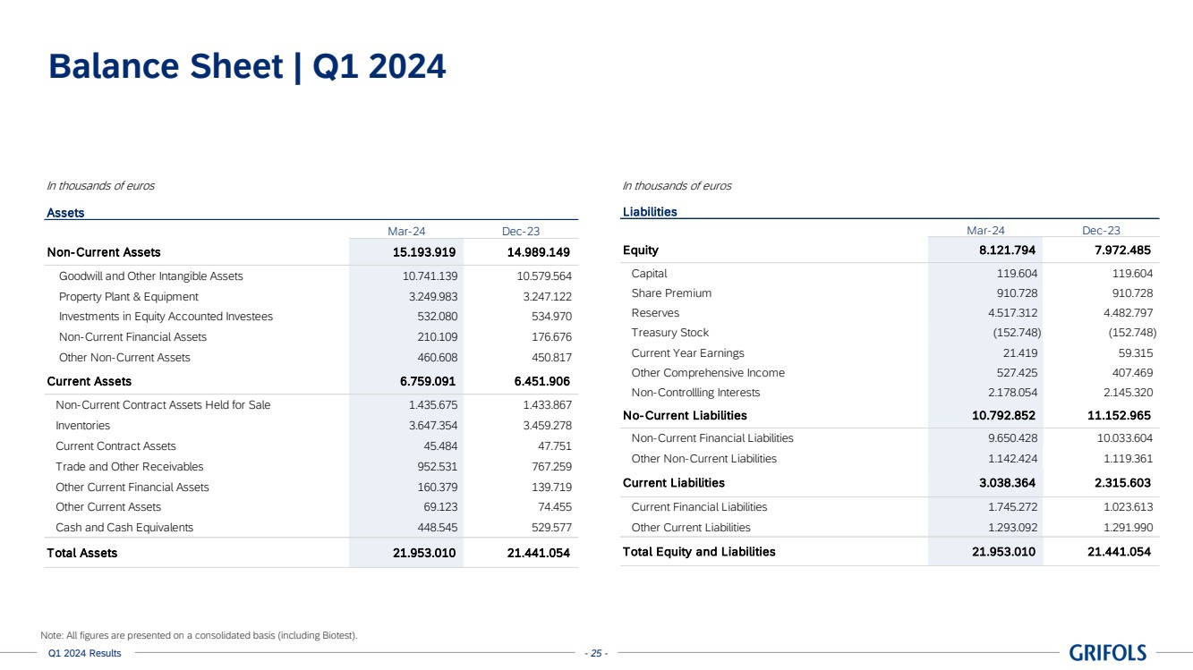Select the Equity row label
The width and height of the screenshot is (1193, 670).
[x=641, y=250]
